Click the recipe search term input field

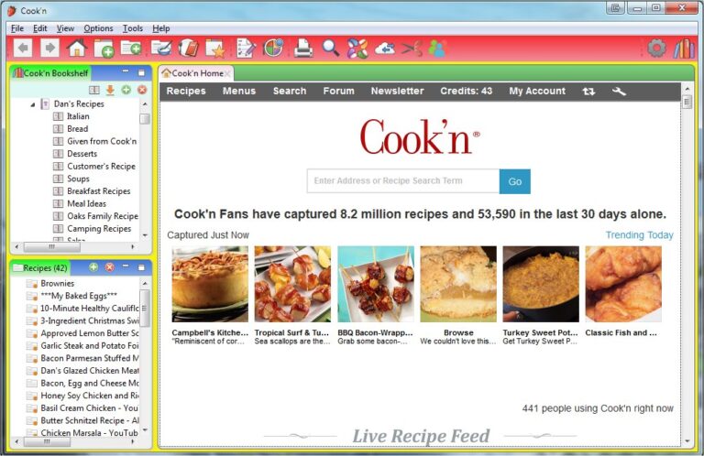403,181
